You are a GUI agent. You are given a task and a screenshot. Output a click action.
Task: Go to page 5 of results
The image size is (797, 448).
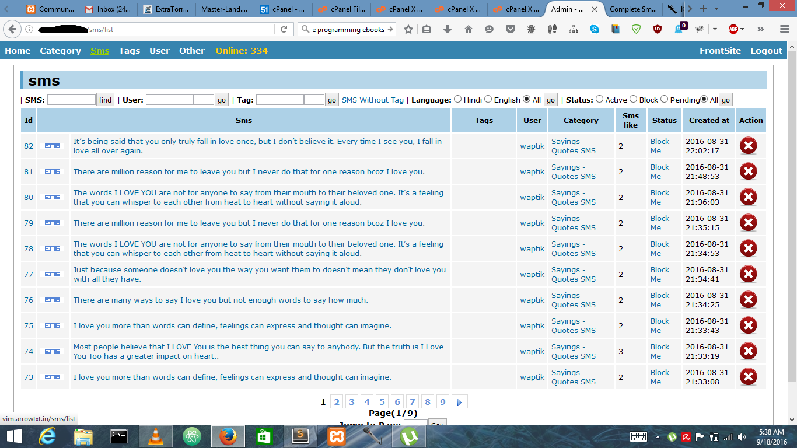tap(382, 402)
